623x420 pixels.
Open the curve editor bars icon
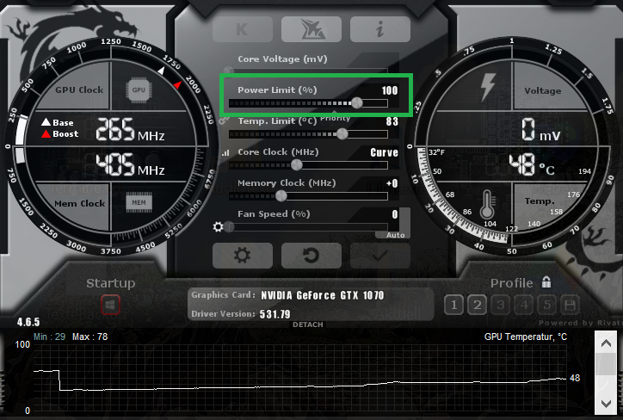pyautogui.click(x=225, y=152)
